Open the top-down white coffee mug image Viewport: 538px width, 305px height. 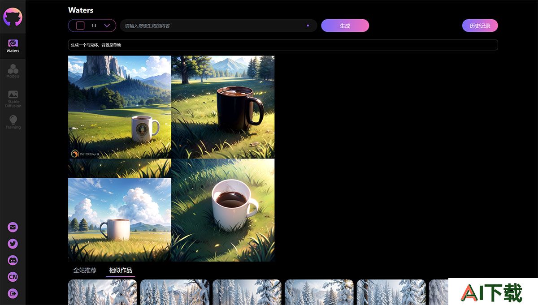[x=223, y=210]
